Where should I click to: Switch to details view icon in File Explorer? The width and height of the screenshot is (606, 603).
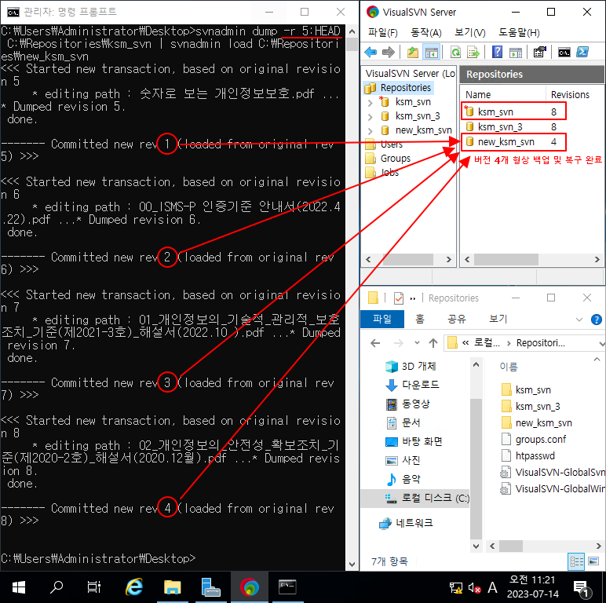tap(577, 561)
